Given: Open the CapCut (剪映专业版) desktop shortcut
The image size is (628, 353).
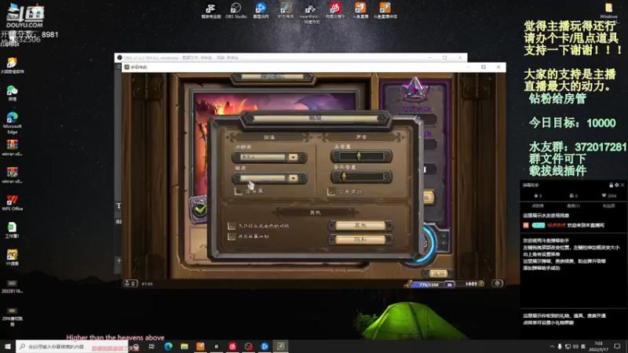Looking at the screenshot, I should (210, 10).
